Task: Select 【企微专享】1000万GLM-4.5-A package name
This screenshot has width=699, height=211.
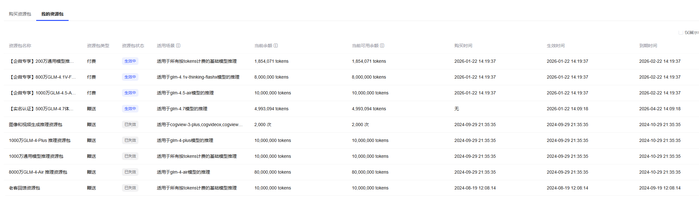Action: [x=43, y=93]
